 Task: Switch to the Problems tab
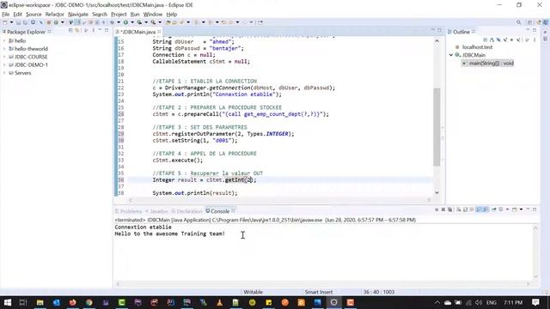[128, 211]
